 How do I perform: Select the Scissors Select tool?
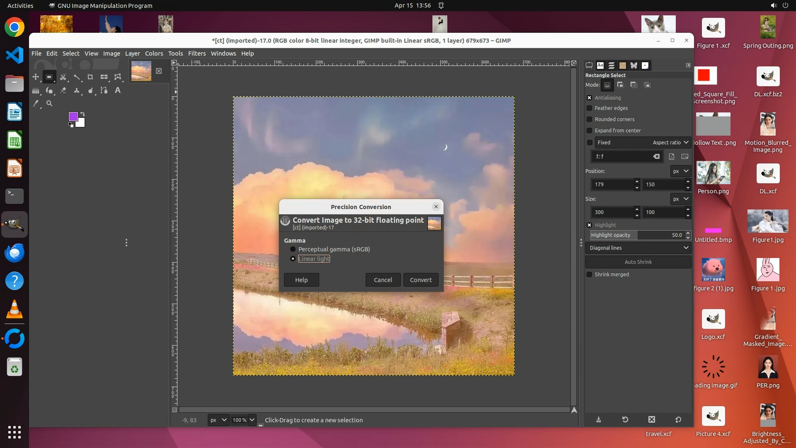[63, 77]
